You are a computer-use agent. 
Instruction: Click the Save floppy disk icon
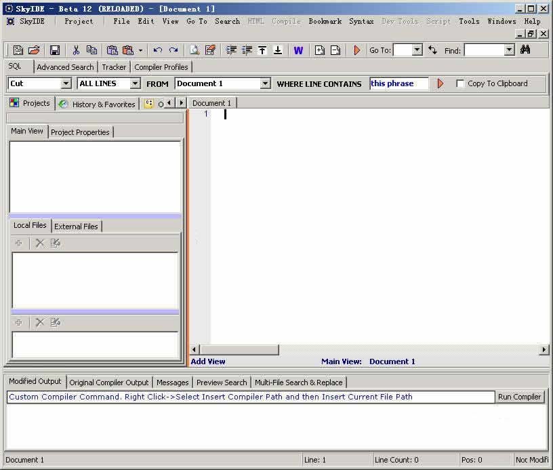coord(55,50)
